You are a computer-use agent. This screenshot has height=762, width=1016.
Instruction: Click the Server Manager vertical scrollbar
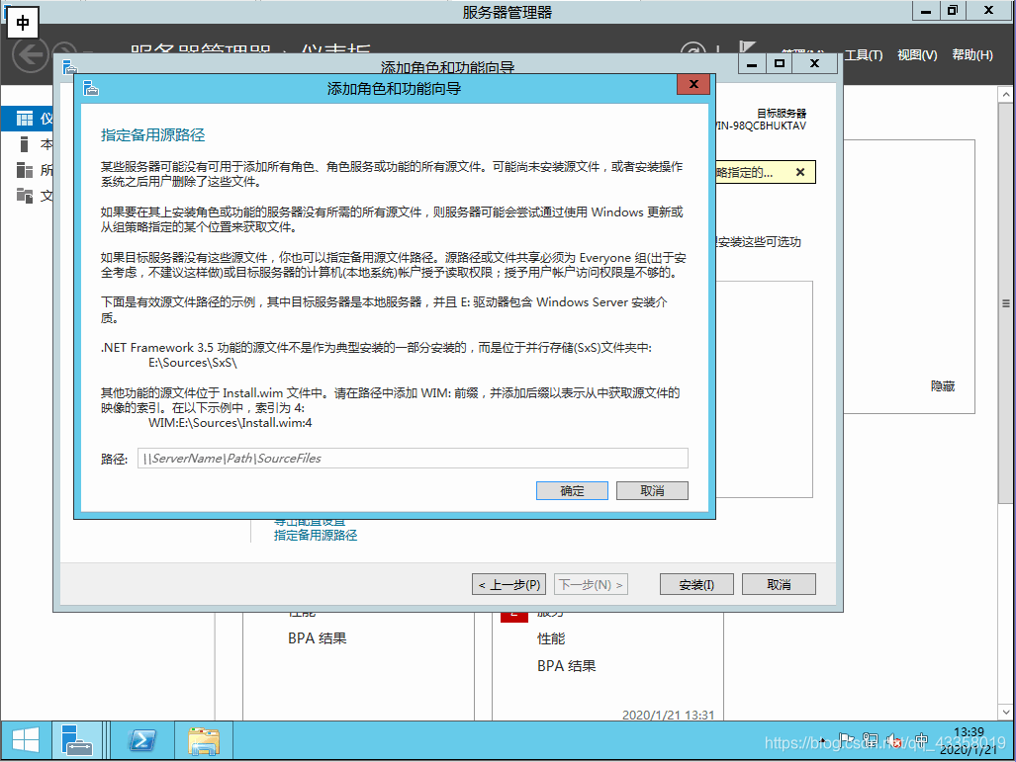pyautogui.click(x=1006, y=302)
